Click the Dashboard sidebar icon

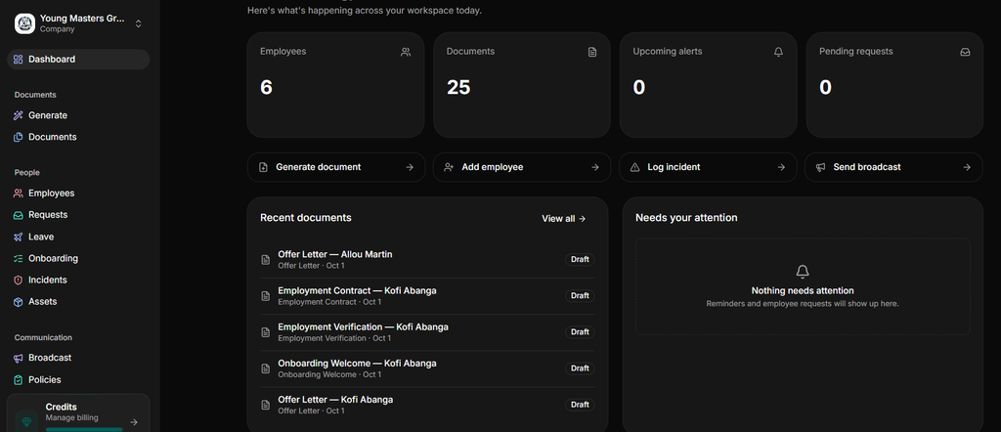18,60
